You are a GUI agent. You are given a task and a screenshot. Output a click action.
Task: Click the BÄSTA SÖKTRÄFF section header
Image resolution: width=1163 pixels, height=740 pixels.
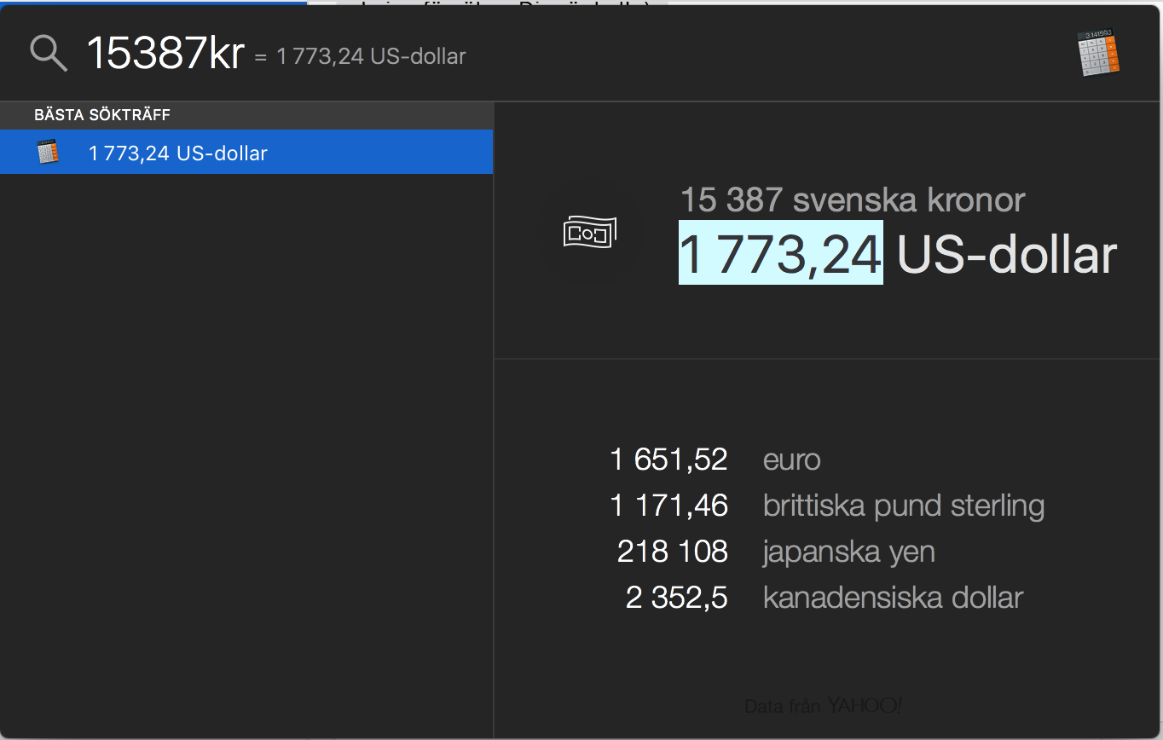pos(102,115)
